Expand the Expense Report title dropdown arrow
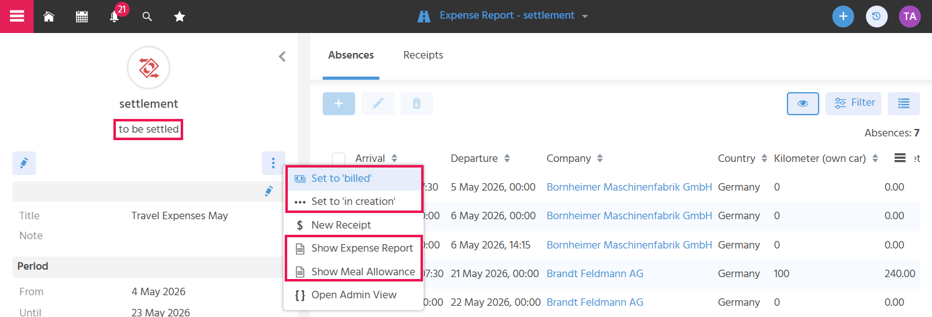Image resolution: width=932 pixels, height=317 pixels. [x=585, y=16]
